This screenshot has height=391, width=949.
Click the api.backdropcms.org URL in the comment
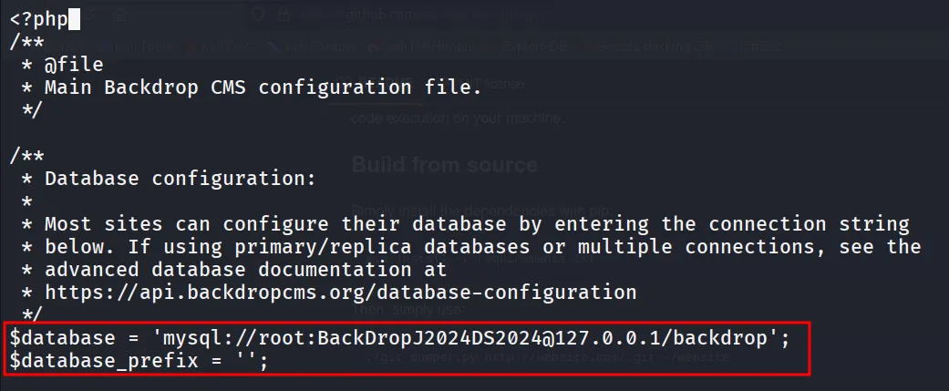click(341, 293)
